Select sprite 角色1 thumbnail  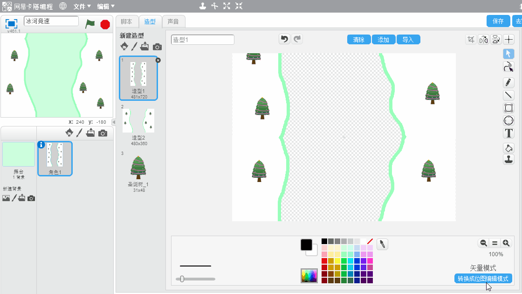pos(55,159)
